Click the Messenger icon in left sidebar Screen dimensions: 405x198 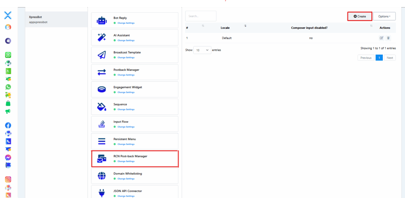click(8, 157)
